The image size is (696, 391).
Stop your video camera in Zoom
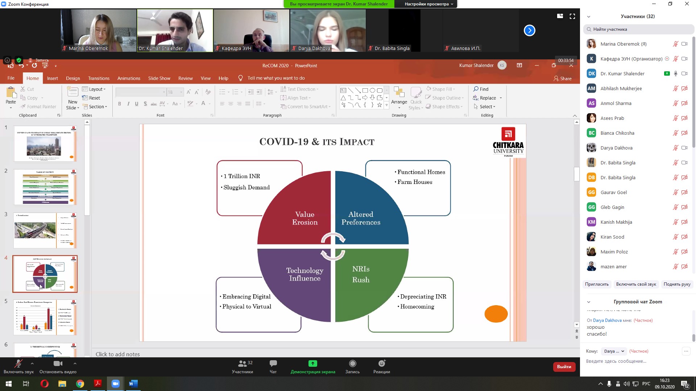[x=58, y=363]
